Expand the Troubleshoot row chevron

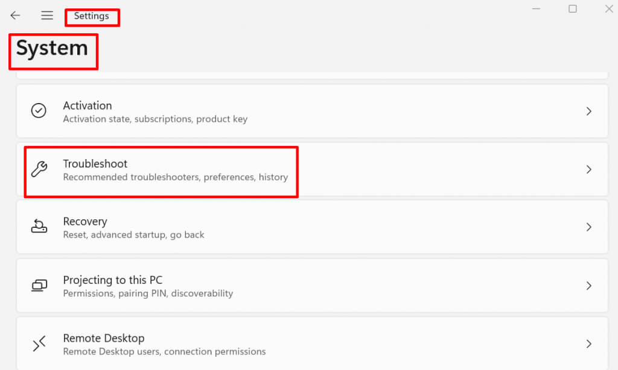tap(589, 170)
